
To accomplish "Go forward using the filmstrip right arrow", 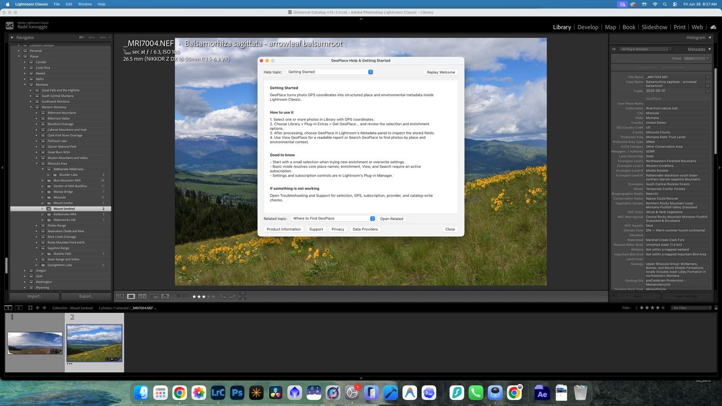I will (44, 308).
